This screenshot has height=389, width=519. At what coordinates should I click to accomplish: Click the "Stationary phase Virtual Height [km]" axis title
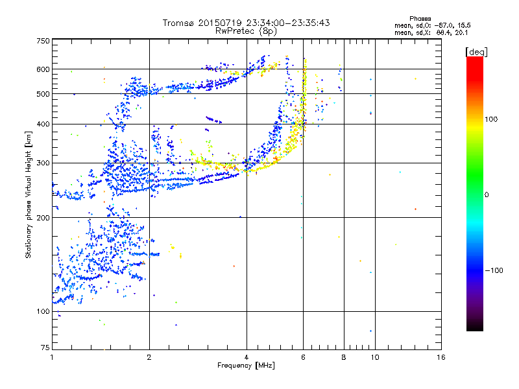point(29,194)
